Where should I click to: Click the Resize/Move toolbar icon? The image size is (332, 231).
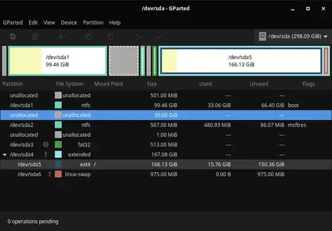(x=61, y=37)
